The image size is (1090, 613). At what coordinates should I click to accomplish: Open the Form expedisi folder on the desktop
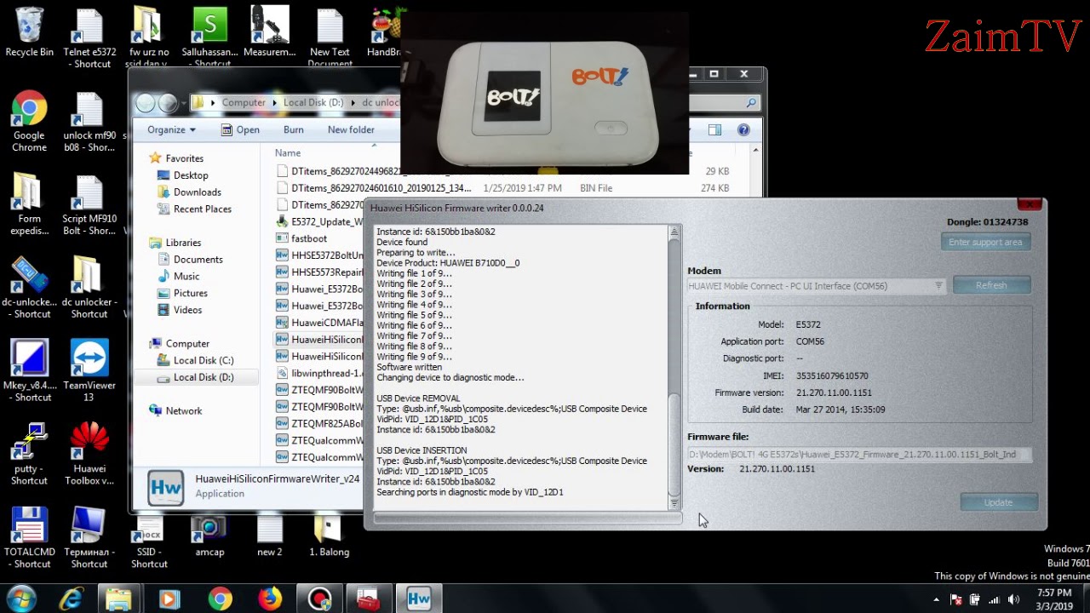pos(29,204)
